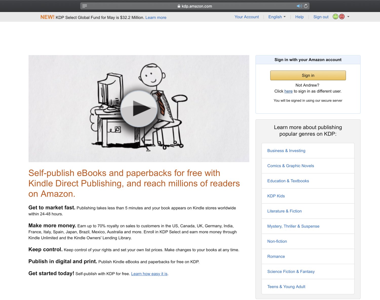Click 'Not Andrew?' text
Viewport: 380px width, 300px height.
(307, 85)
